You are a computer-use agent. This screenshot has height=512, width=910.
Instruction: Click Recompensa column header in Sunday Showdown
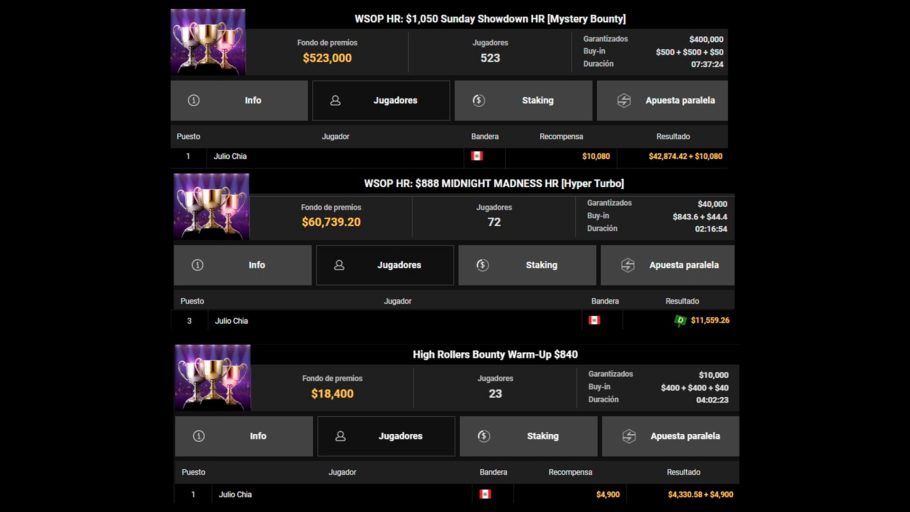[x=561, y=137]
